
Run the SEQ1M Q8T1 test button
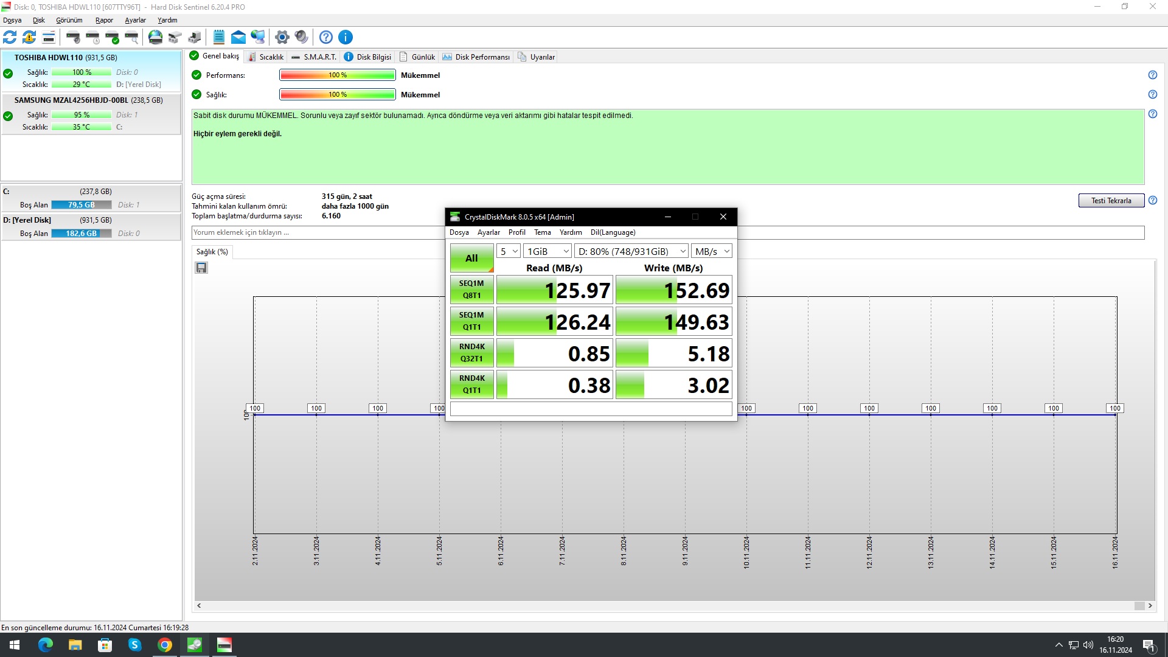point(471,290)
